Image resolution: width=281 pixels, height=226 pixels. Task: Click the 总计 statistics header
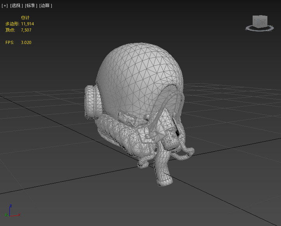tap(25, 18)
